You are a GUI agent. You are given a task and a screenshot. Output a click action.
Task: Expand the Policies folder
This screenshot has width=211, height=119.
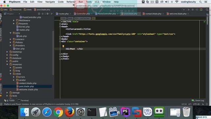[x=10, y=42]
